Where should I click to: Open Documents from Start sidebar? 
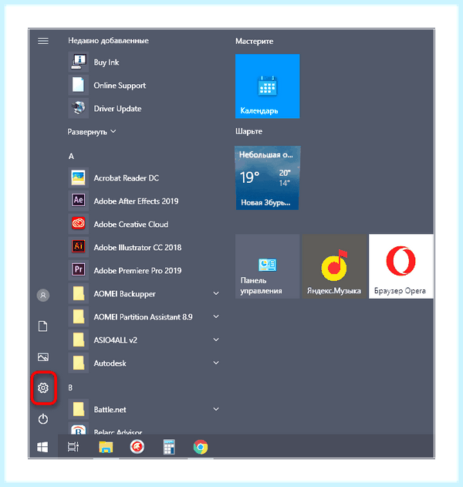(x=43, y=326)
